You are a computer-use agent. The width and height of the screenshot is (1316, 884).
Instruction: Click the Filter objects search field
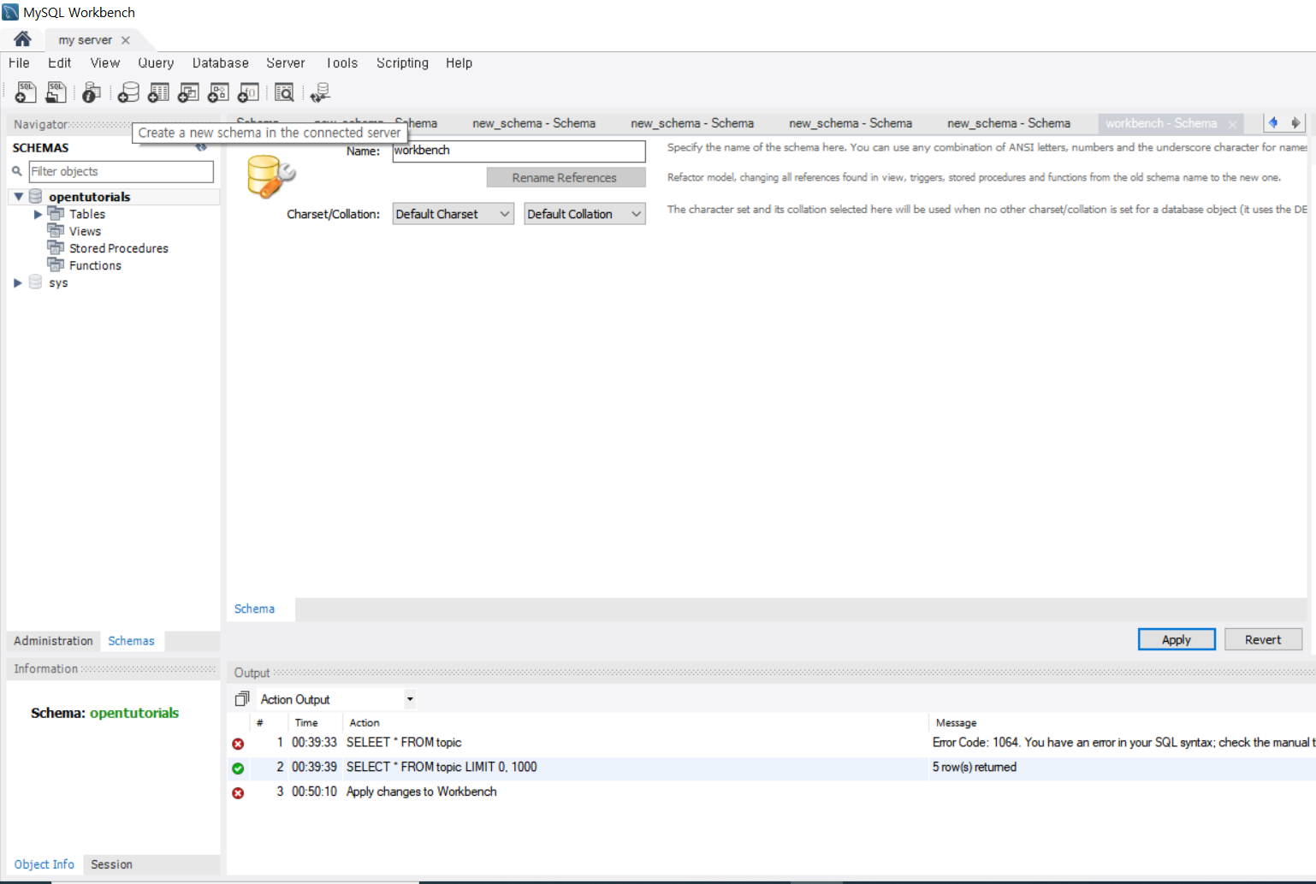(121, 171)
